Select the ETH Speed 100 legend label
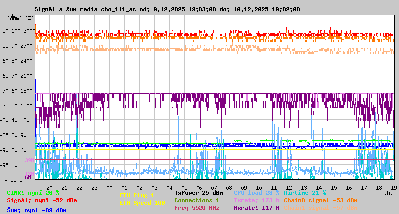 click(x=142, y=203)
